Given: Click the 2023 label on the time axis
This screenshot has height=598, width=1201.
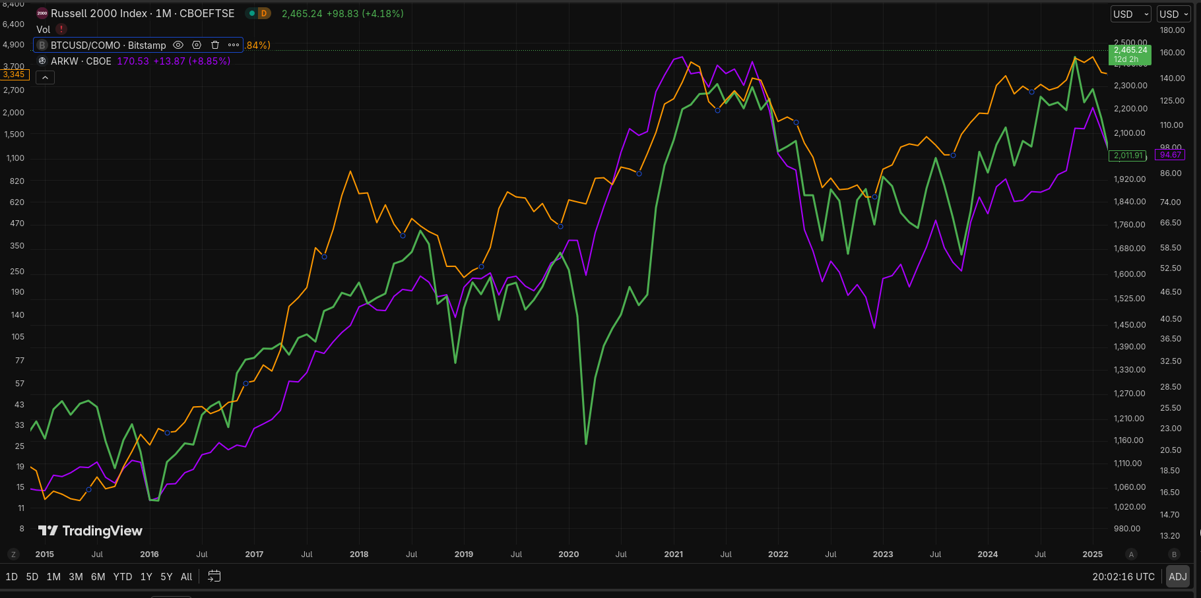Looking at the screenshot, I should coord(883,554).
